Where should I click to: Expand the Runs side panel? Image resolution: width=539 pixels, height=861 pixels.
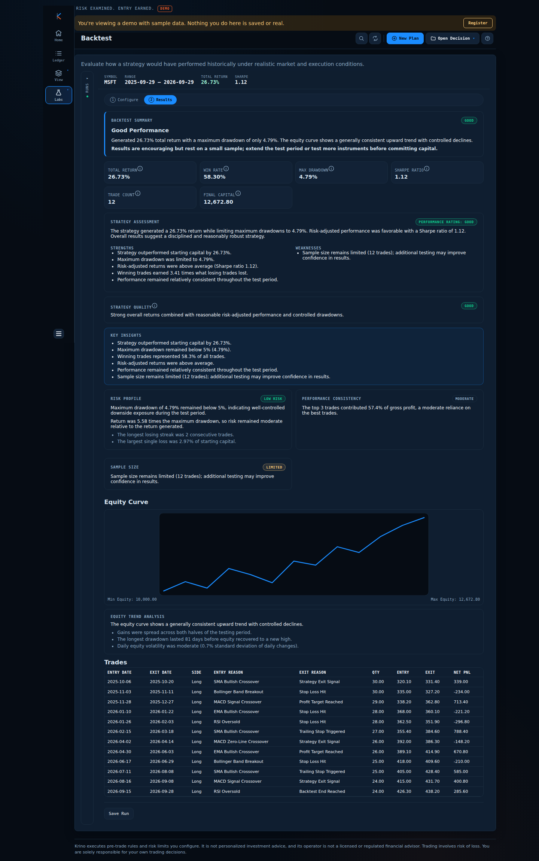87,87
